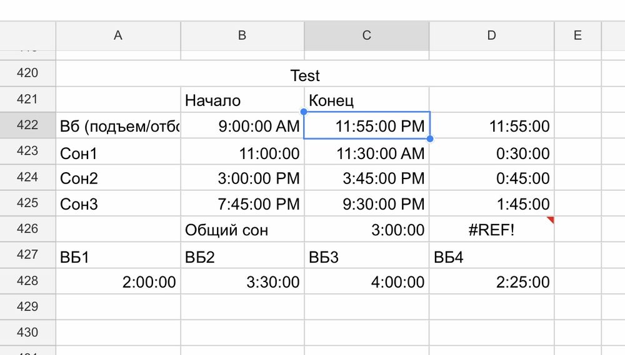This screenshot has width=625, height=355.
Task: Click the merged Test title cell
Action: tap(305, 75)
